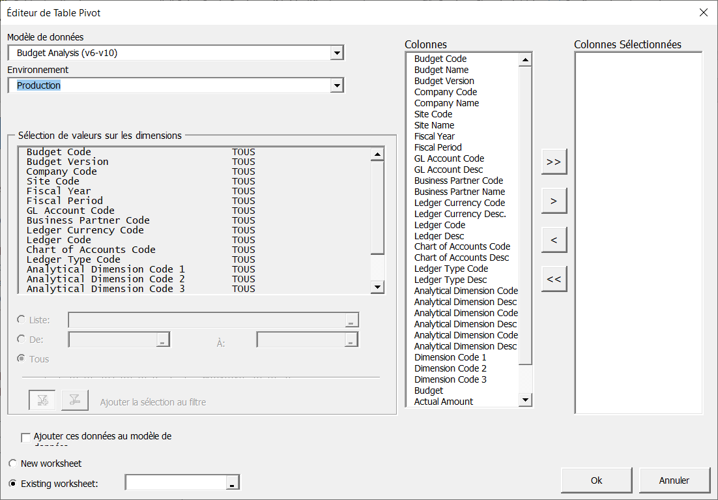
Task: Click the Annuler button
Action: [x=674, y=480]
